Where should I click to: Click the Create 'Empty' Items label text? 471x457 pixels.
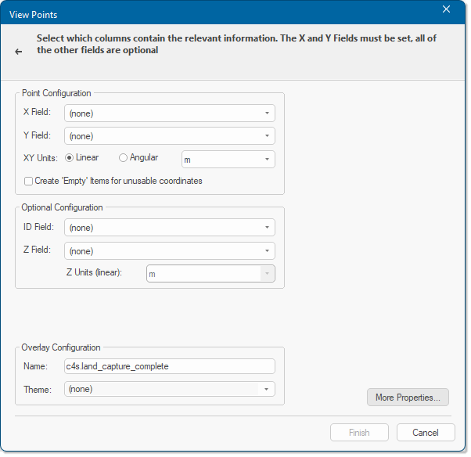click(118, 181)
